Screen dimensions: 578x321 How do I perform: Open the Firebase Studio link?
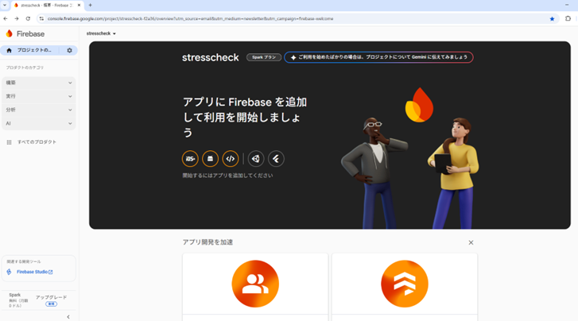point(35,272)
